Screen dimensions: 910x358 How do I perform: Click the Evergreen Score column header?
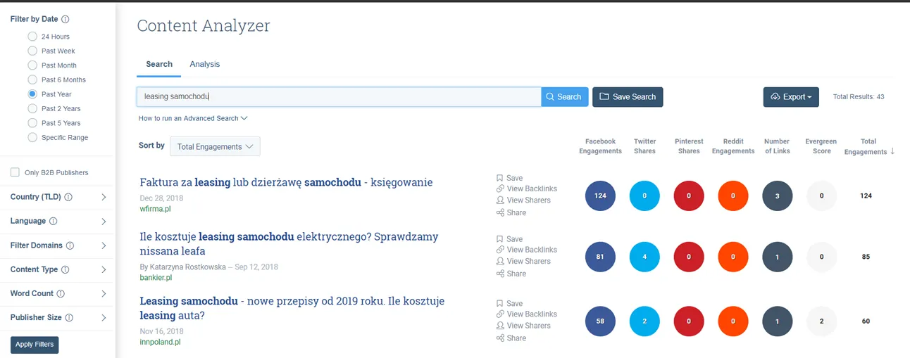(x=821, y=146)
